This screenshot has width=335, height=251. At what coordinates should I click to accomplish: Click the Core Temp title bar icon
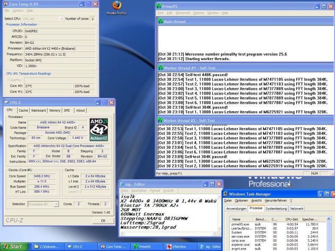coord(6,4)
